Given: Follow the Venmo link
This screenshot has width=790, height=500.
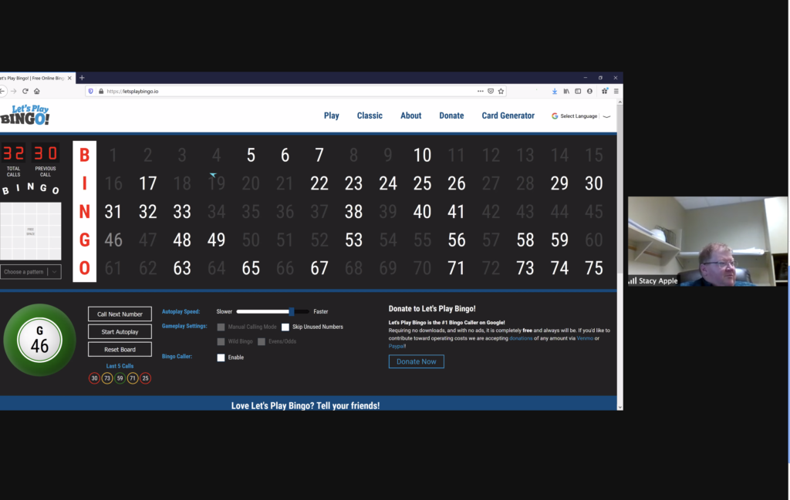Looking at the screenshot, I should coord(585,338).
